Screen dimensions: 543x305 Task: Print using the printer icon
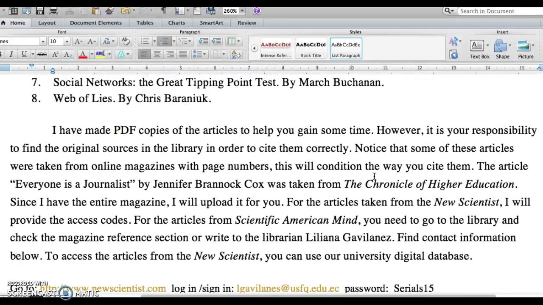(x=53, y=11)
